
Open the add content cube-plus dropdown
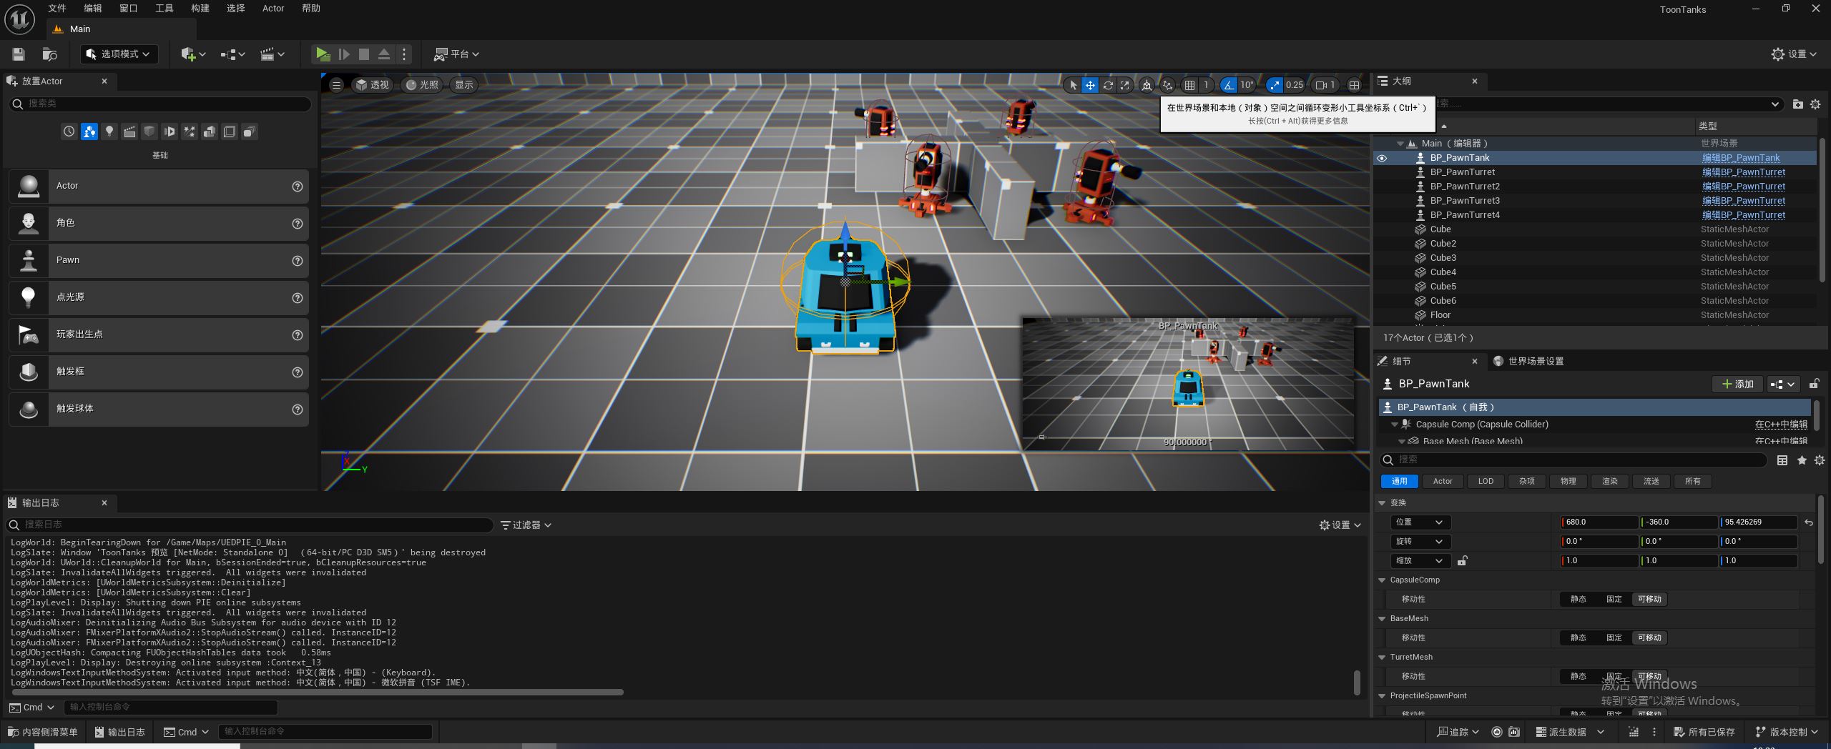[193, 54]
